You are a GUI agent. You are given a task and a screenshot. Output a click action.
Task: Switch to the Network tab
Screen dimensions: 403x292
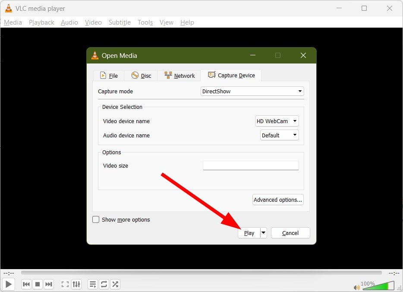pyautogui.click(x=179, y=76)
